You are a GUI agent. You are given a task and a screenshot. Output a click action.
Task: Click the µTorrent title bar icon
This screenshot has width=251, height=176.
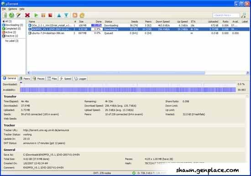[3, 4]
